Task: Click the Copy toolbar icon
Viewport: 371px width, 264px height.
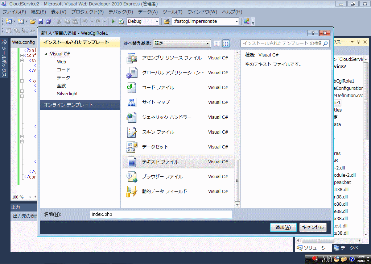Action: 67,21
